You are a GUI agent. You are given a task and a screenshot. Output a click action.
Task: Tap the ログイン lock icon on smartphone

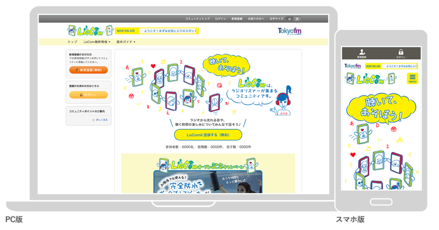[x=401, y=53]
